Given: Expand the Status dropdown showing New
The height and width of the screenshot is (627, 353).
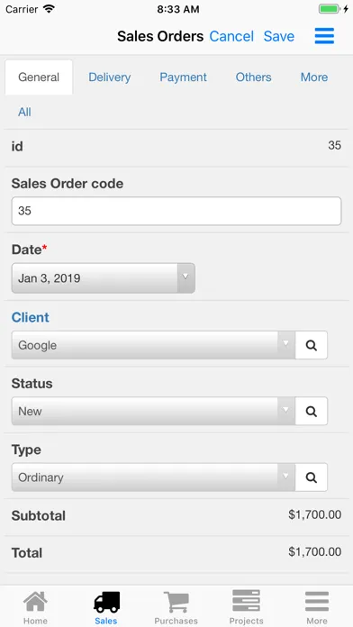Looking at the screenshot, I should [x=153, y=411].
